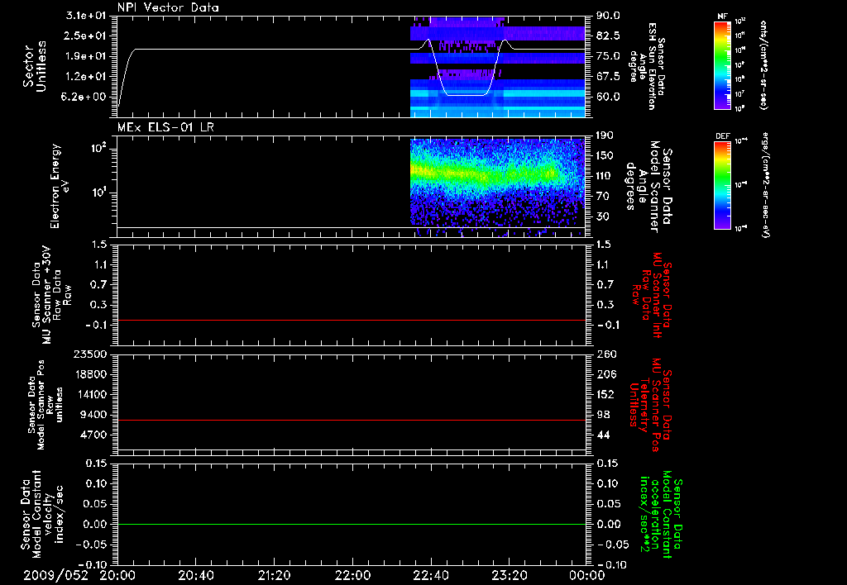The image size is (847, 585).
Task: Click the '90.0' sun elevation tick
Action: click(x=608, y=16)
